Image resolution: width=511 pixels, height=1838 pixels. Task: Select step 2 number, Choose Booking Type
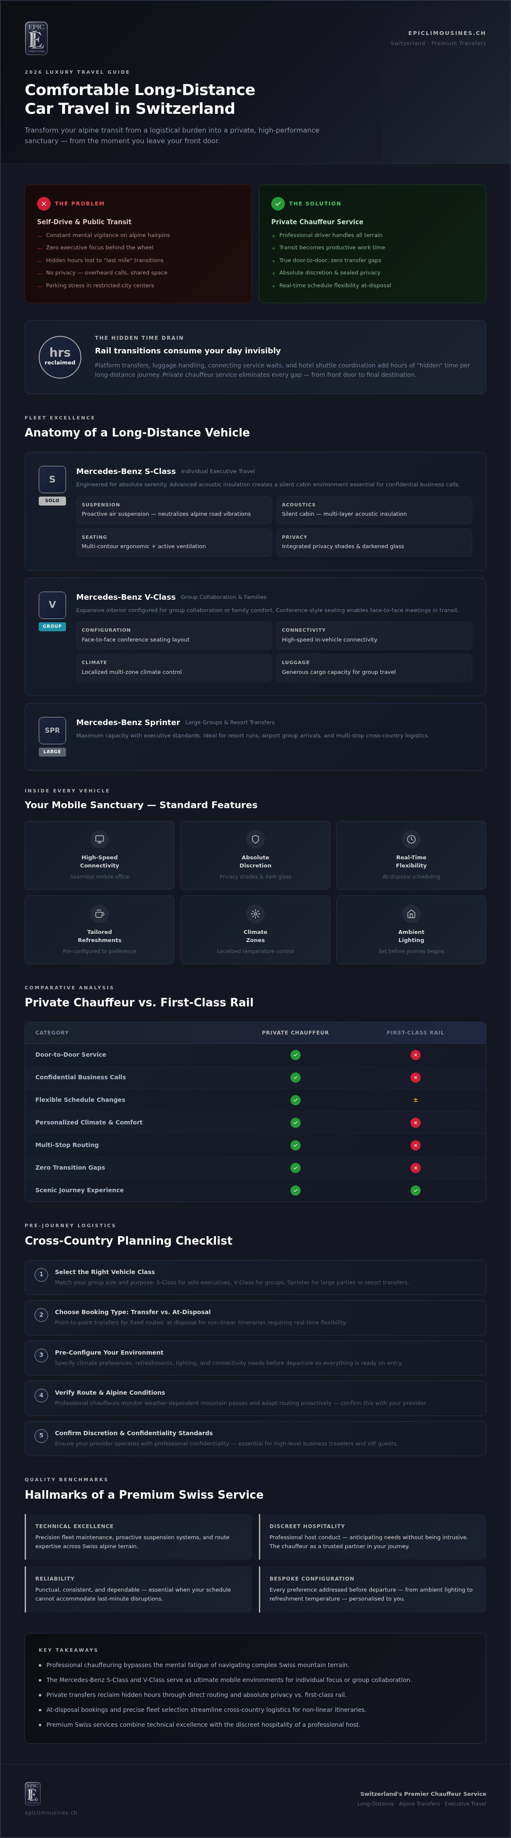click(x=41, y=1314)
